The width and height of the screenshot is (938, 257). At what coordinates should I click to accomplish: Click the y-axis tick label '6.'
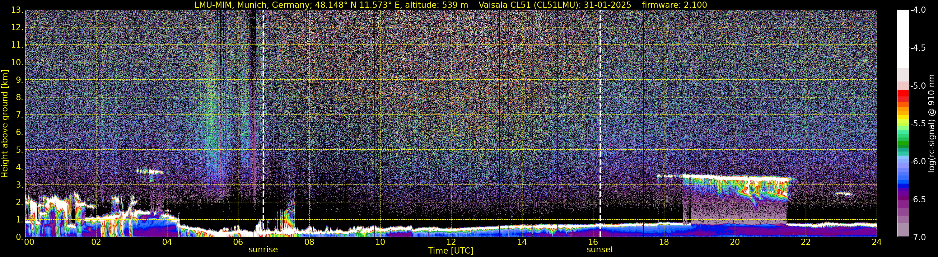20,132
